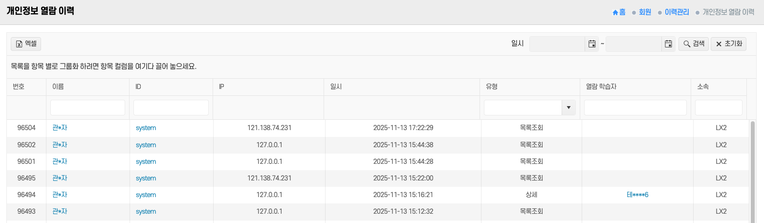Sort by the 번호 column header

(x=19, y=87)
